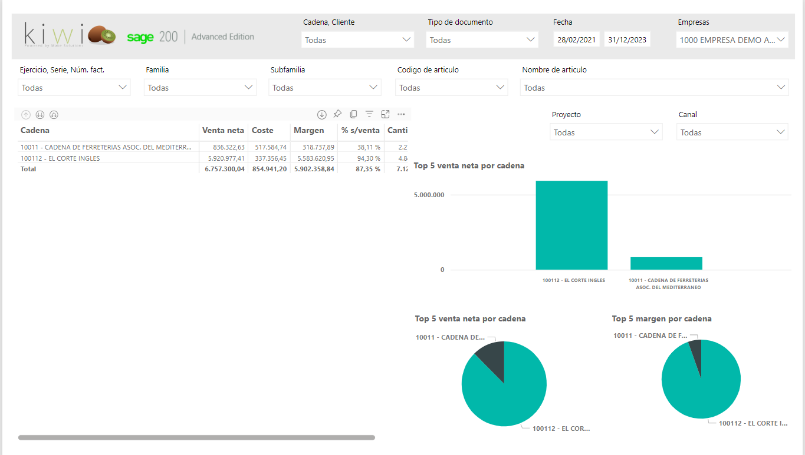Edit the start date 28/02/2021 field
805x455 pixels.
[577, 40]
